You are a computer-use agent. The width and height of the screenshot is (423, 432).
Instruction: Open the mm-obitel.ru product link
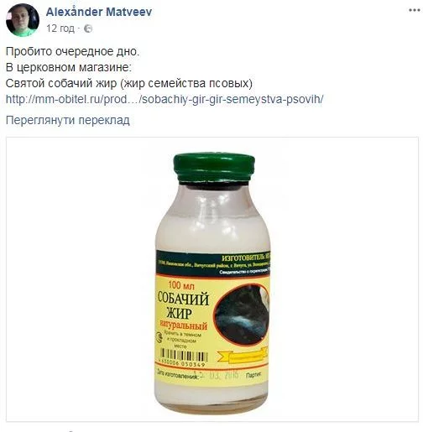pyautogui.click(x=164, y=99)
